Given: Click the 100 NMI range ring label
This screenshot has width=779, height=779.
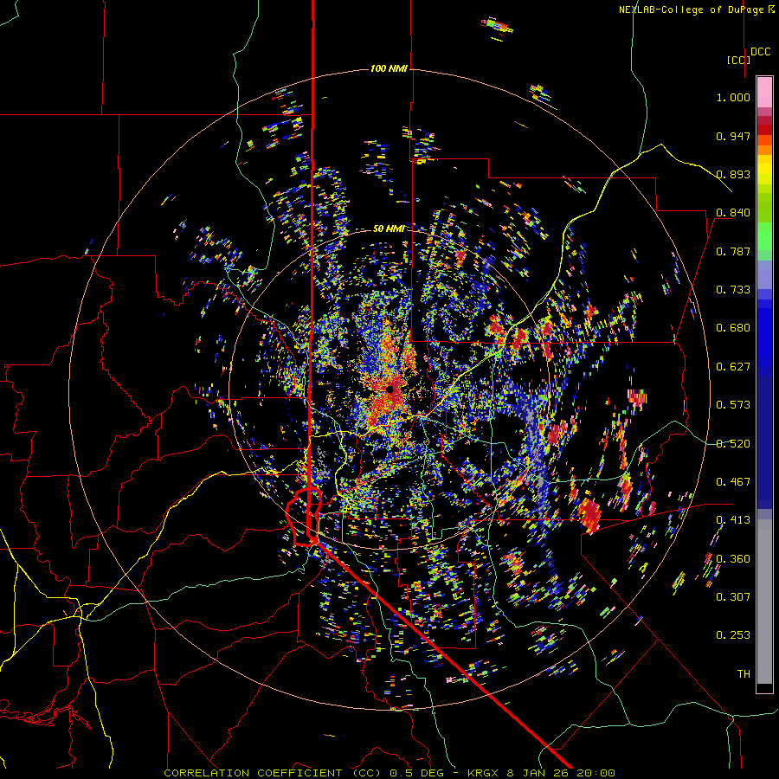Looking at the screenshot, I should tap(389, 68).
